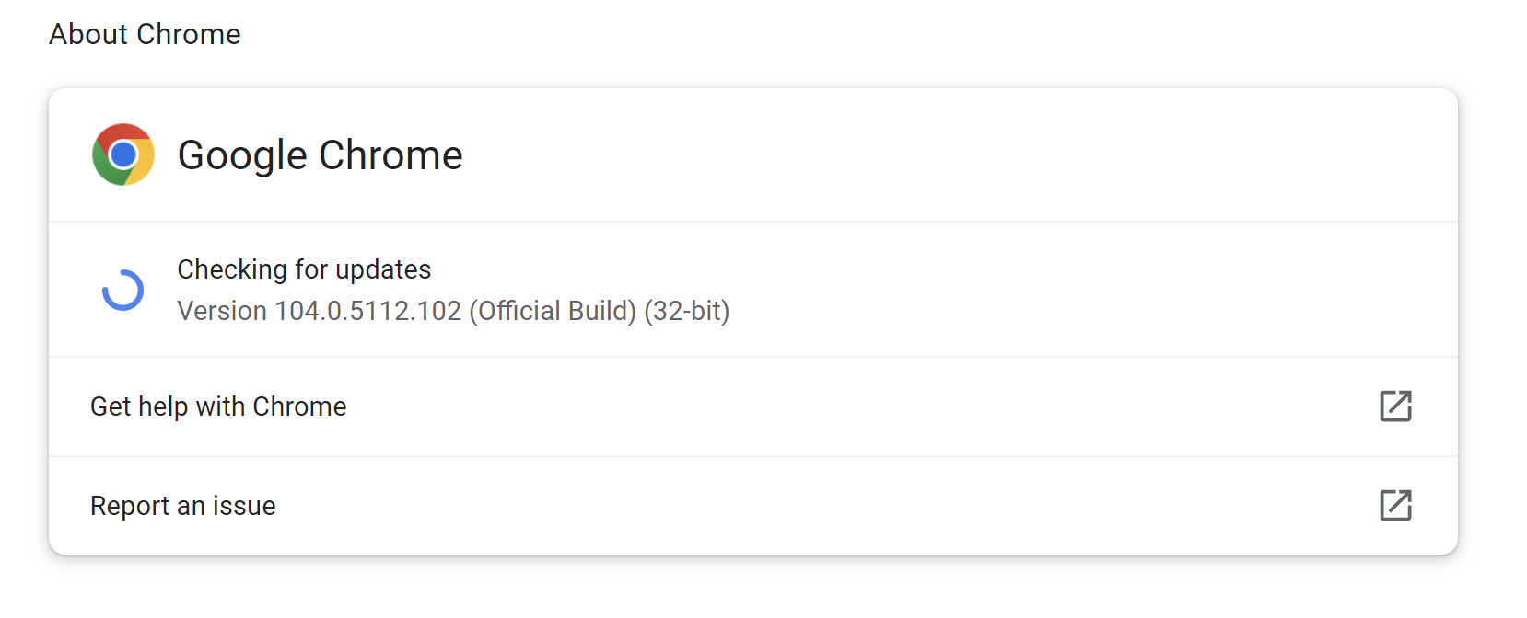
Task: Click "Chrome" in the Google Chrome title
Action: 390,155
